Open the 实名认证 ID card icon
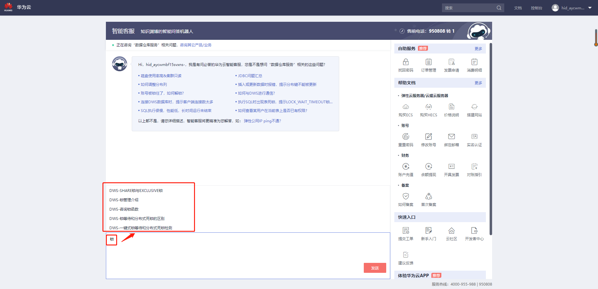Image resolution: width=598 pixels, height=289 pixels. (474, 137)
